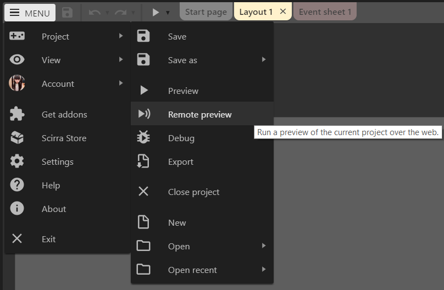Open Settings menu item
Screen dimensions: 444x290
[68, 161]
